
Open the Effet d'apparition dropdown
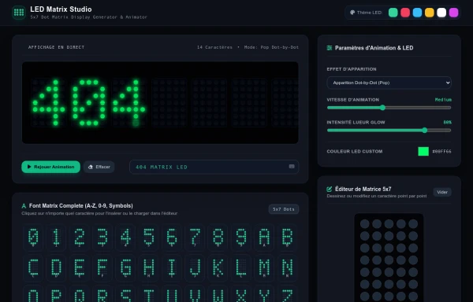(x=389, y=83)
